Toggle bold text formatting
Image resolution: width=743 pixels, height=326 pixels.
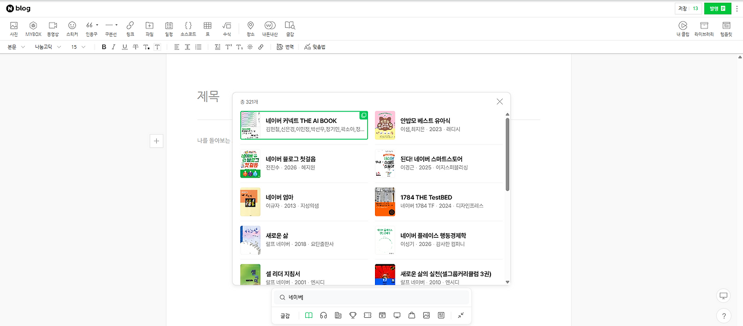(x=104, y=47)
